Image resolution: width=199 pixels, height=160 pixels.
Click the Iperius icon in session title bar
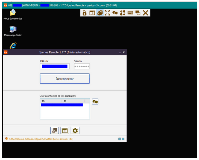click(x=6, y=5)
